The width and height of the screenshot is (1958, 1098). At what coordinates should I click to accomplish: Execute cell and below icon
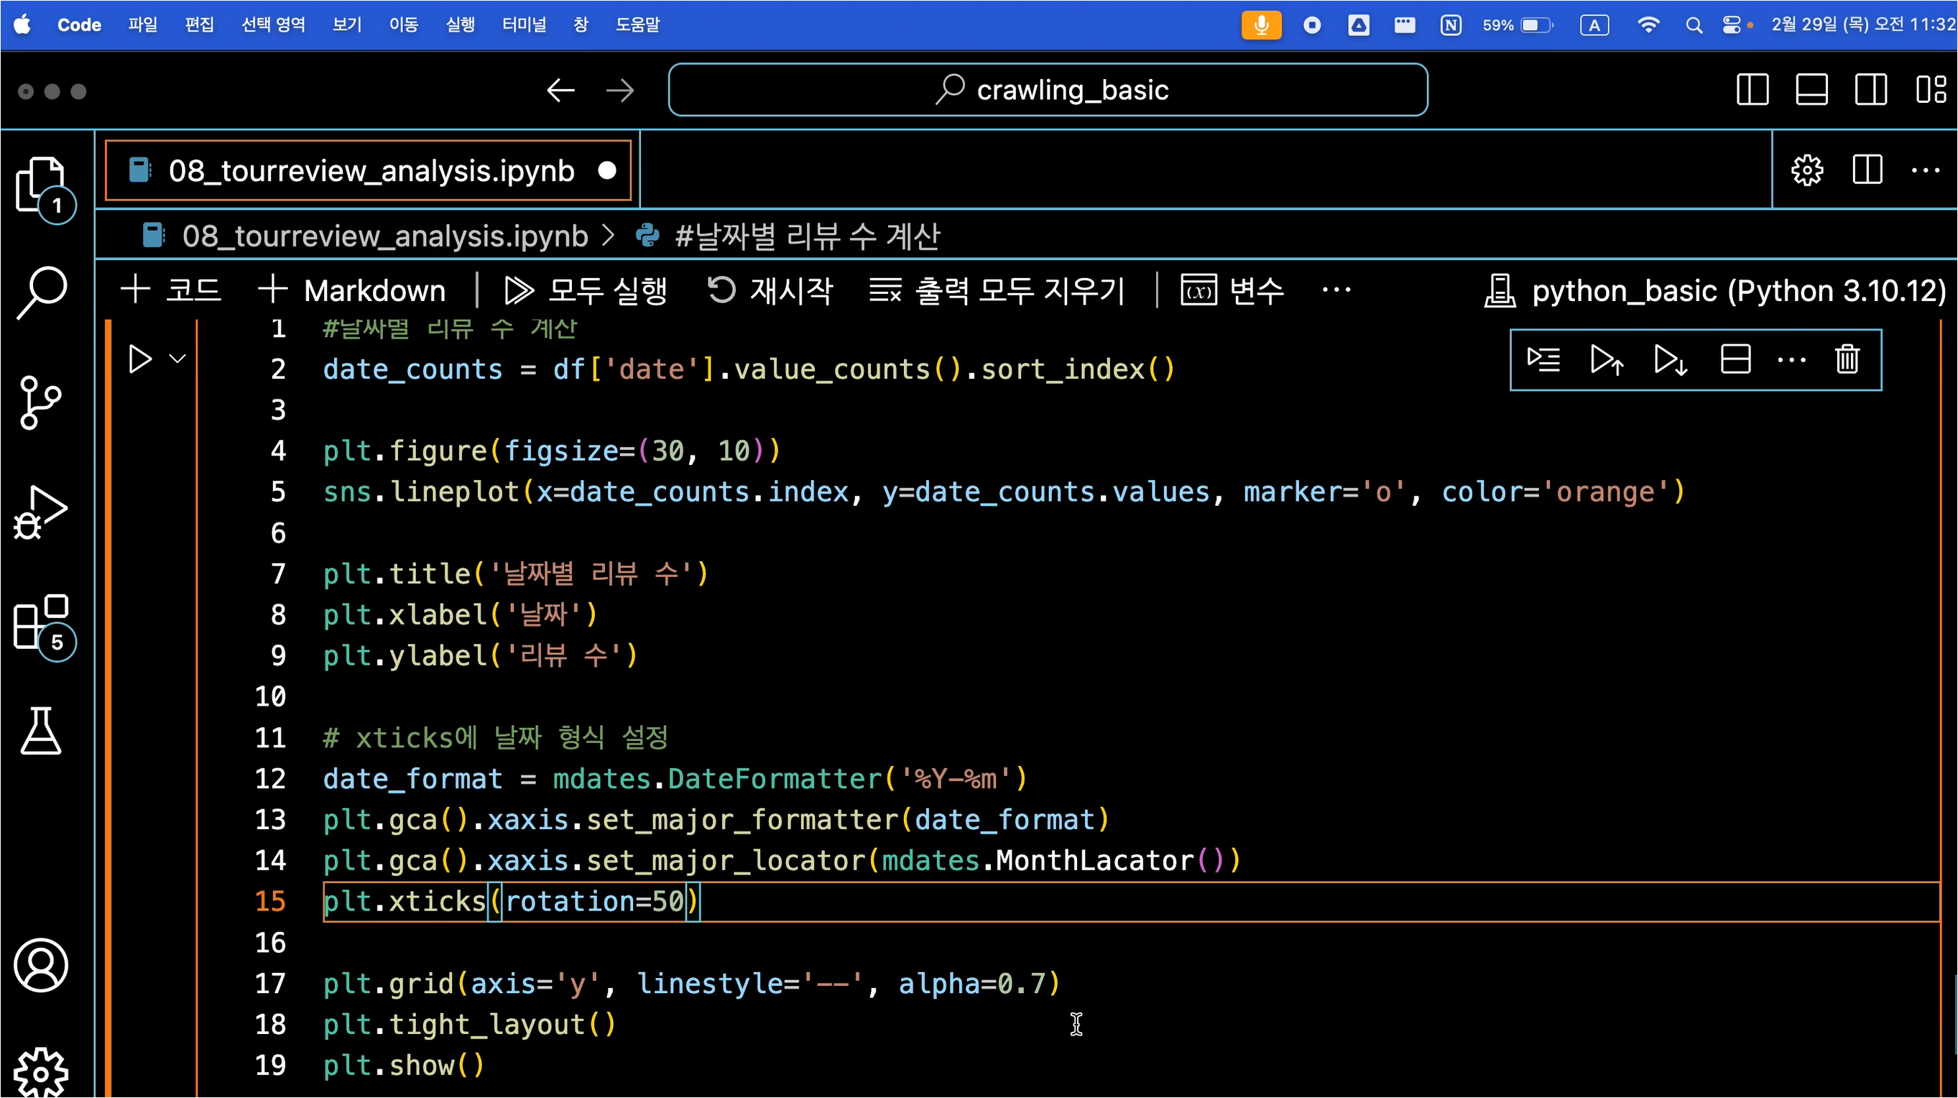(x=1670, y=360)
